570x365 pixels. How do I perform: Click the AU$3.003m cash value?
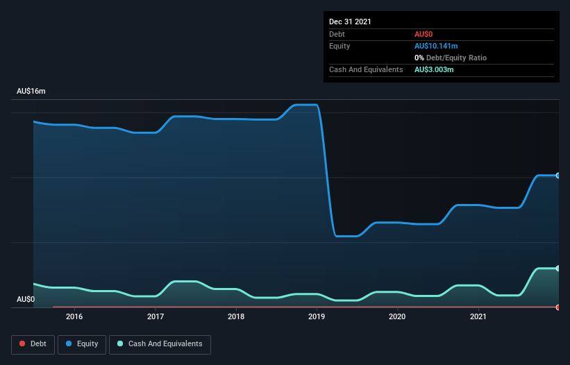coord(434,69)
